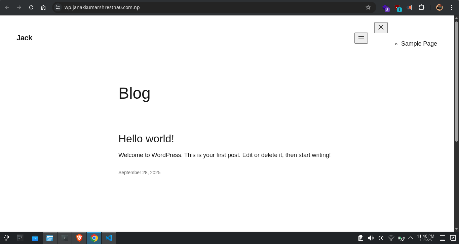Click the address bar URL field

pos(202,7)
